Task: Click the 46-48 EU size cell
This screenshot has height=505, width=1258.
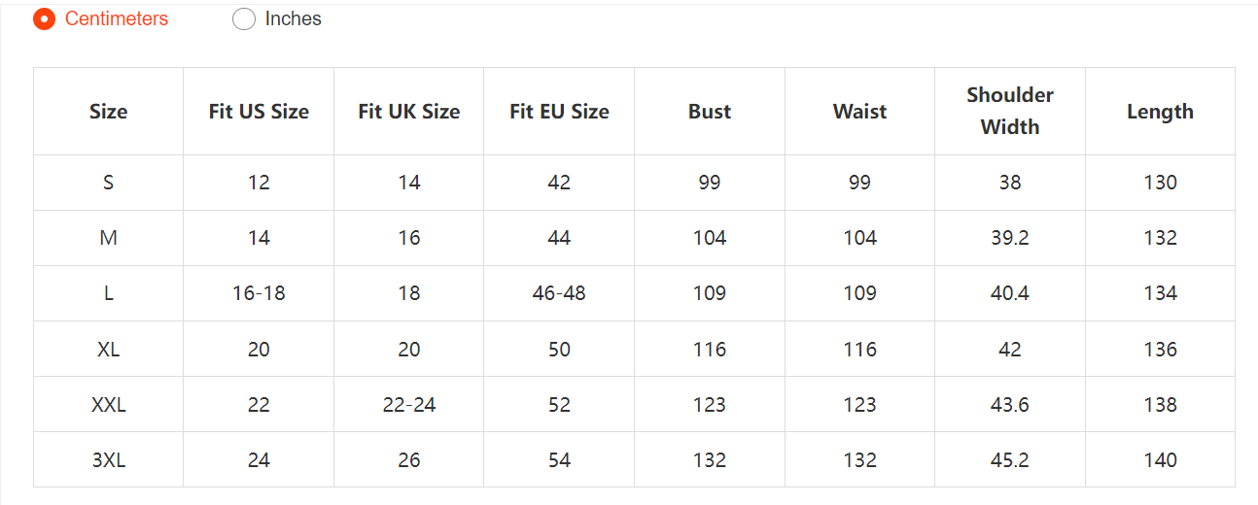Action: [x=559, y=293]
